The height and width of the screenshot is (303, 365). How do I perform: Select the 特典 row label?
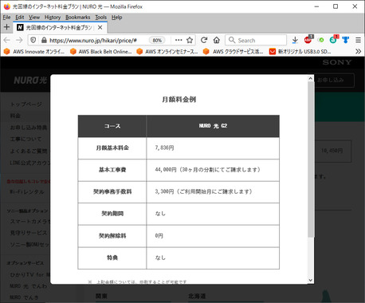[x=112, y=258]
